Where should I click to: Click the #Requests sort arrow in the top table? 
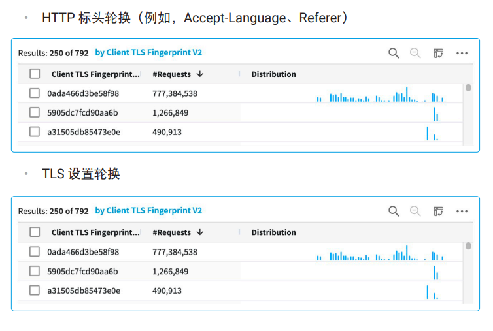pyautogui.click(x=200, y=74)
